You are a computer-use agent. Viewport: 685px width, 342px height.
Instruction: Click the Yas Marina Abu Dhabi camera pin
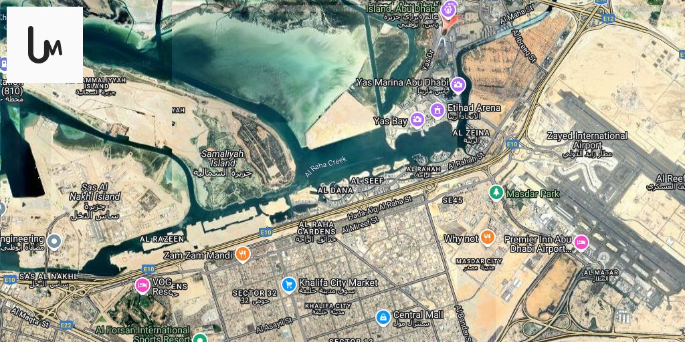tap(458, 85)
